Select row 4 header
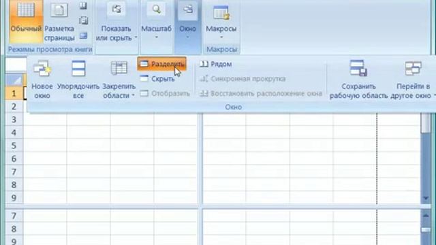Viewport: 436px width, 245px height. click(x=14, y=133)
